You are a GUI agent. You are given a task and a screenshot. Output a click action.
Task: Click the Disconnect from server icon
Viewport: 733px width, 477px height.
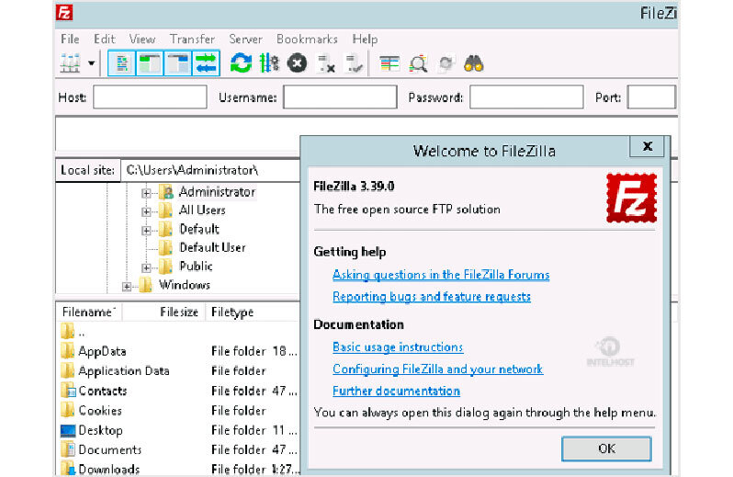click(x=325, y=63)
